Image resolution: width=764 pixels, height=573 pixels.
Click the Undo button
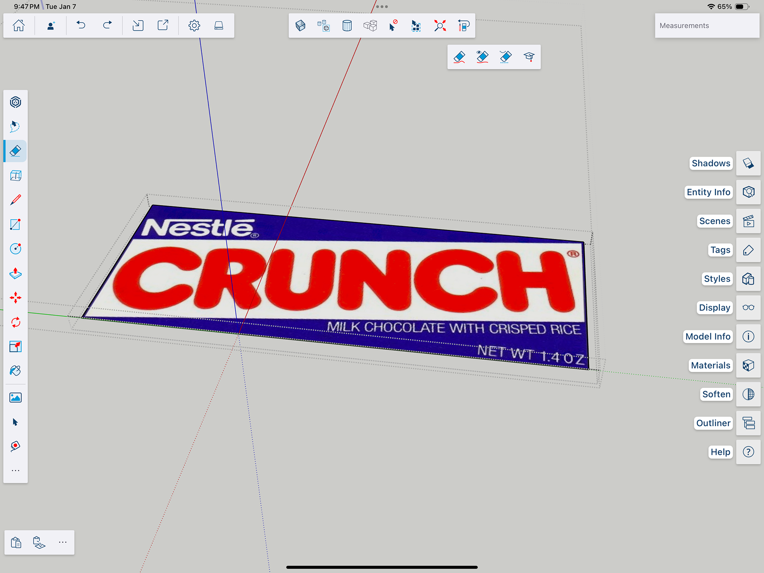pos(81,26)
